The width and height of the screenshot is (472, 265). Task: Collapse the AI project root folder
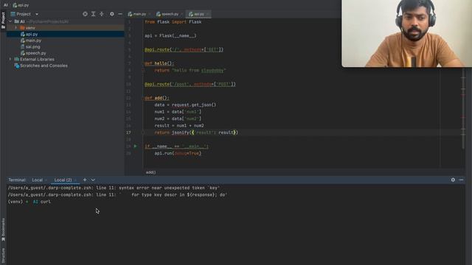point(10,21)
